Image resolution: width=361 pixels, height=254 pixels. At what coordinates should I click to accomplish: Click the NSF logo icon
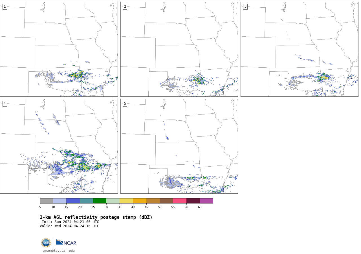click(x=46, y=243)
